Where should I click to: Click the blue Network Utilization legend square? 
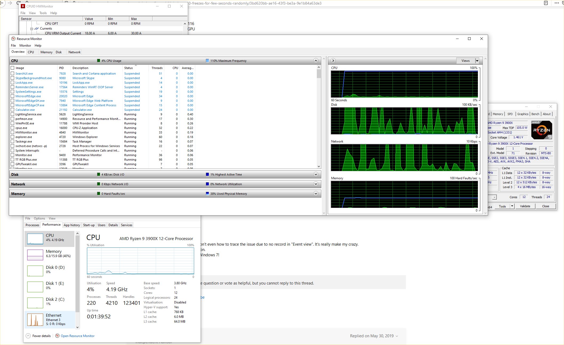pyautogui.click(x=207, y=184)
